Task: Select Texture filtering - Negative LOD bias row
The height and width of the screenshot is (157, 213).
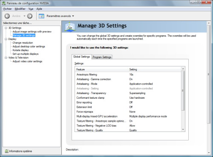Action: click(x=128, y=126)
